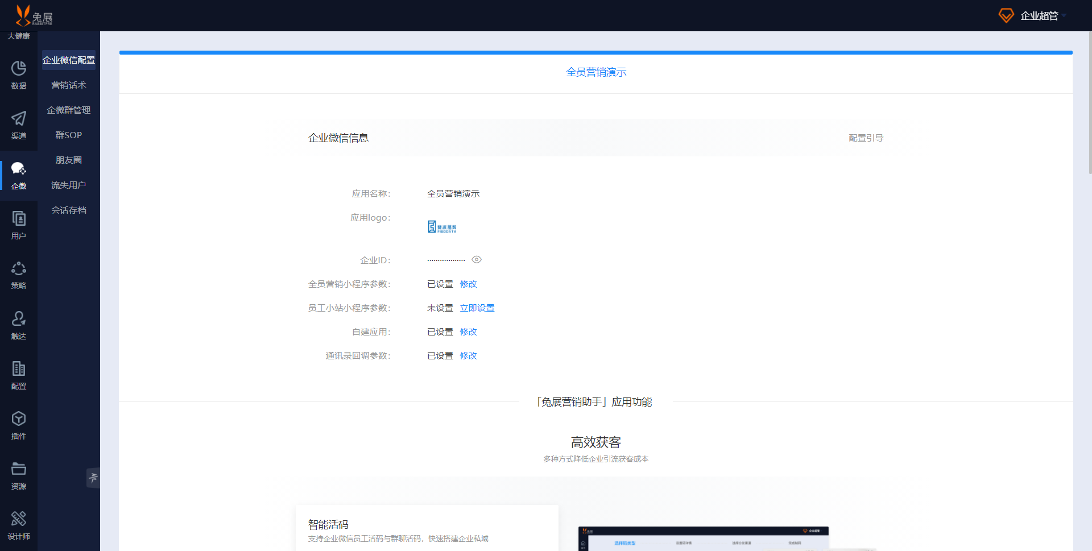Image resolution: width=1092 pixels, height=551 pixels.
Task: Open the 触达 reach section
Action: coord(19,325)
